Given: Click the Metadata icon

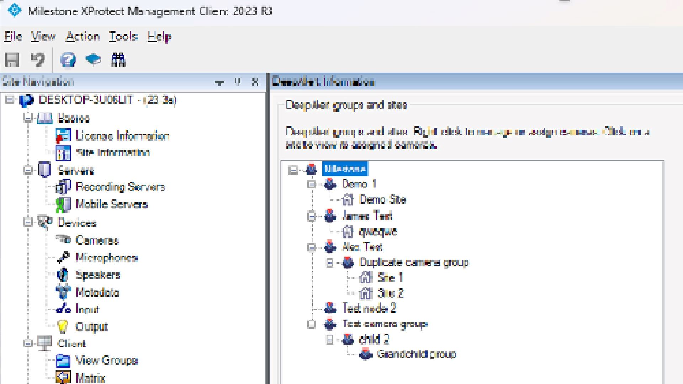Looking at the screenshot, I should [x=63, y=292].
